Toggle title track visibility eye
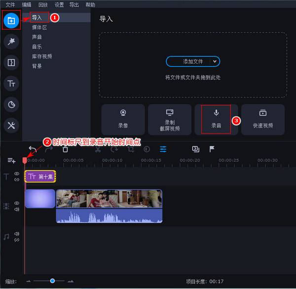Viewport: 296px width, 289px height. coord(17,174)
